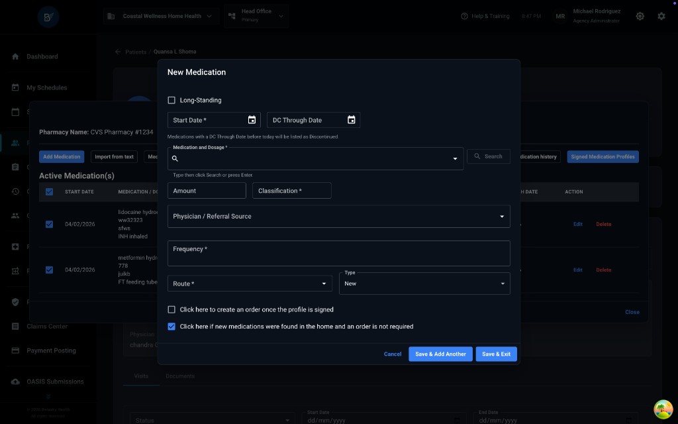Viewport: 678px width, 424px height.
Task: Click Signed Medication Profiles button
Action: 603,156
